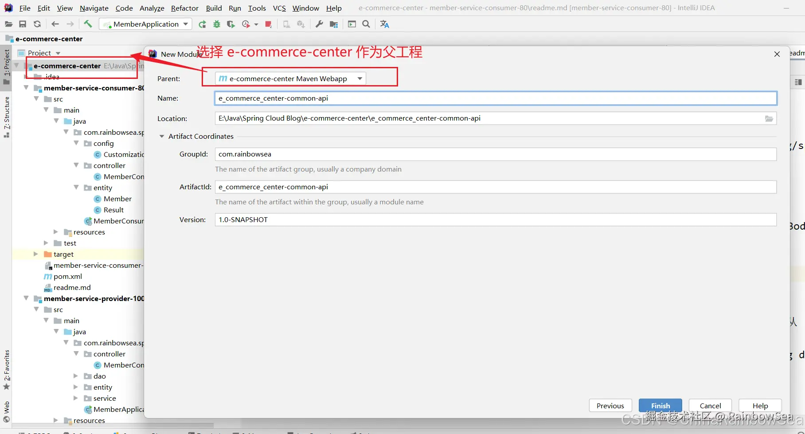Select the Customization class file icon
Screen dimensions: 805x434
pos(98,155)
